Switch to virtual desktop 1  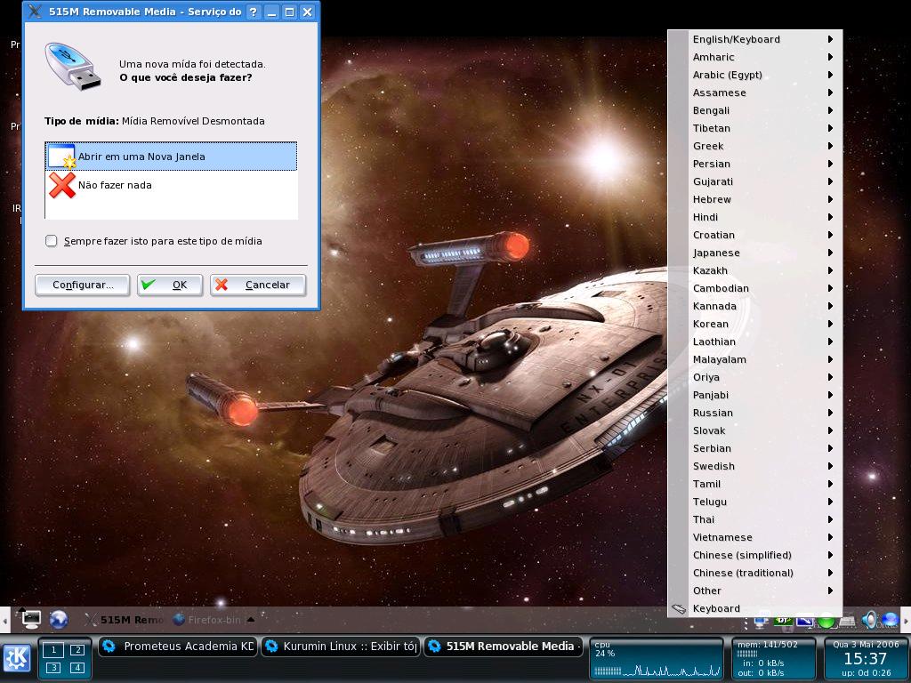[53, 650]
